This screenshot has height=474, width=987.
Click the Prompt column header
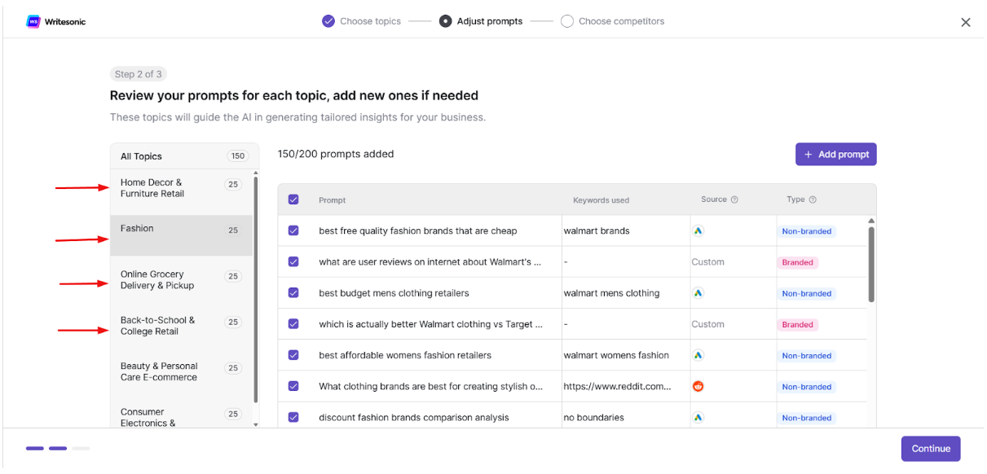pyautogui.click(x=332, y=200)
